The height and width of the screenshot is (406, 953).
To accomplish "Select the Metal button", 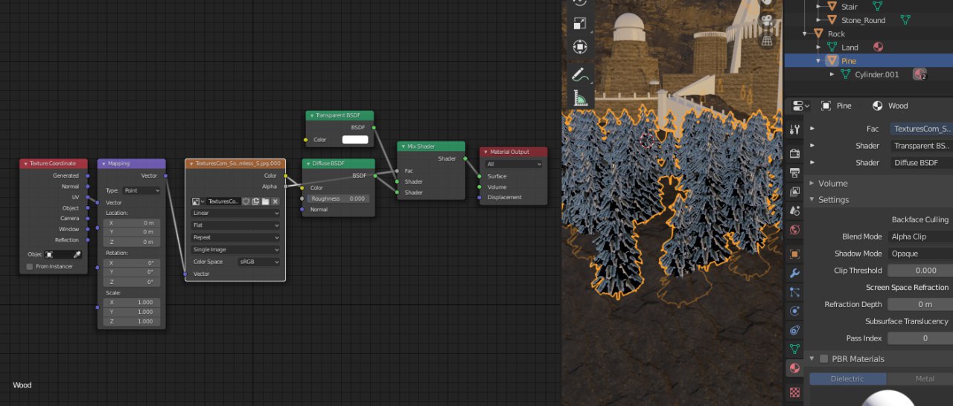I will tap(920, 378).
